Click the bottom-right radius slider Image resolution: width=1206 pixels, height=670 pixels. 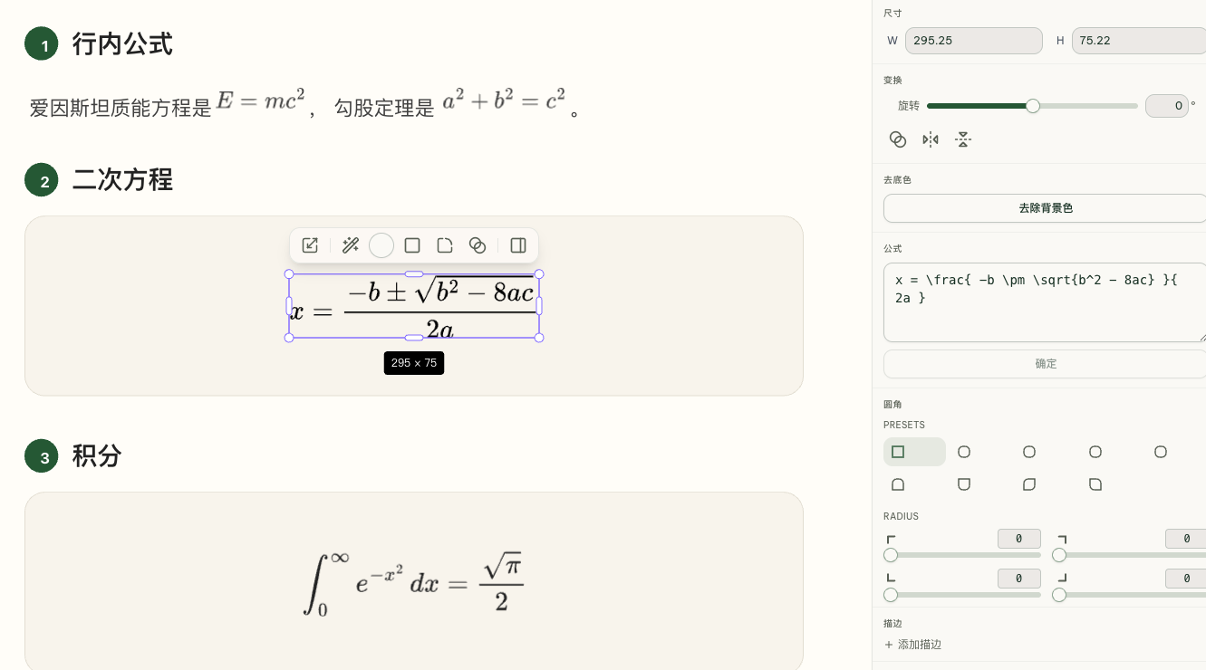click(x=1129, y=595)
